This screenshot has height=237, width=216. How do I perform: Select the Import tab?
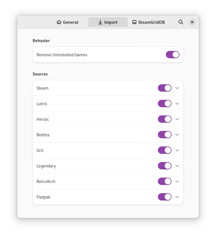(x=108, y=22)
